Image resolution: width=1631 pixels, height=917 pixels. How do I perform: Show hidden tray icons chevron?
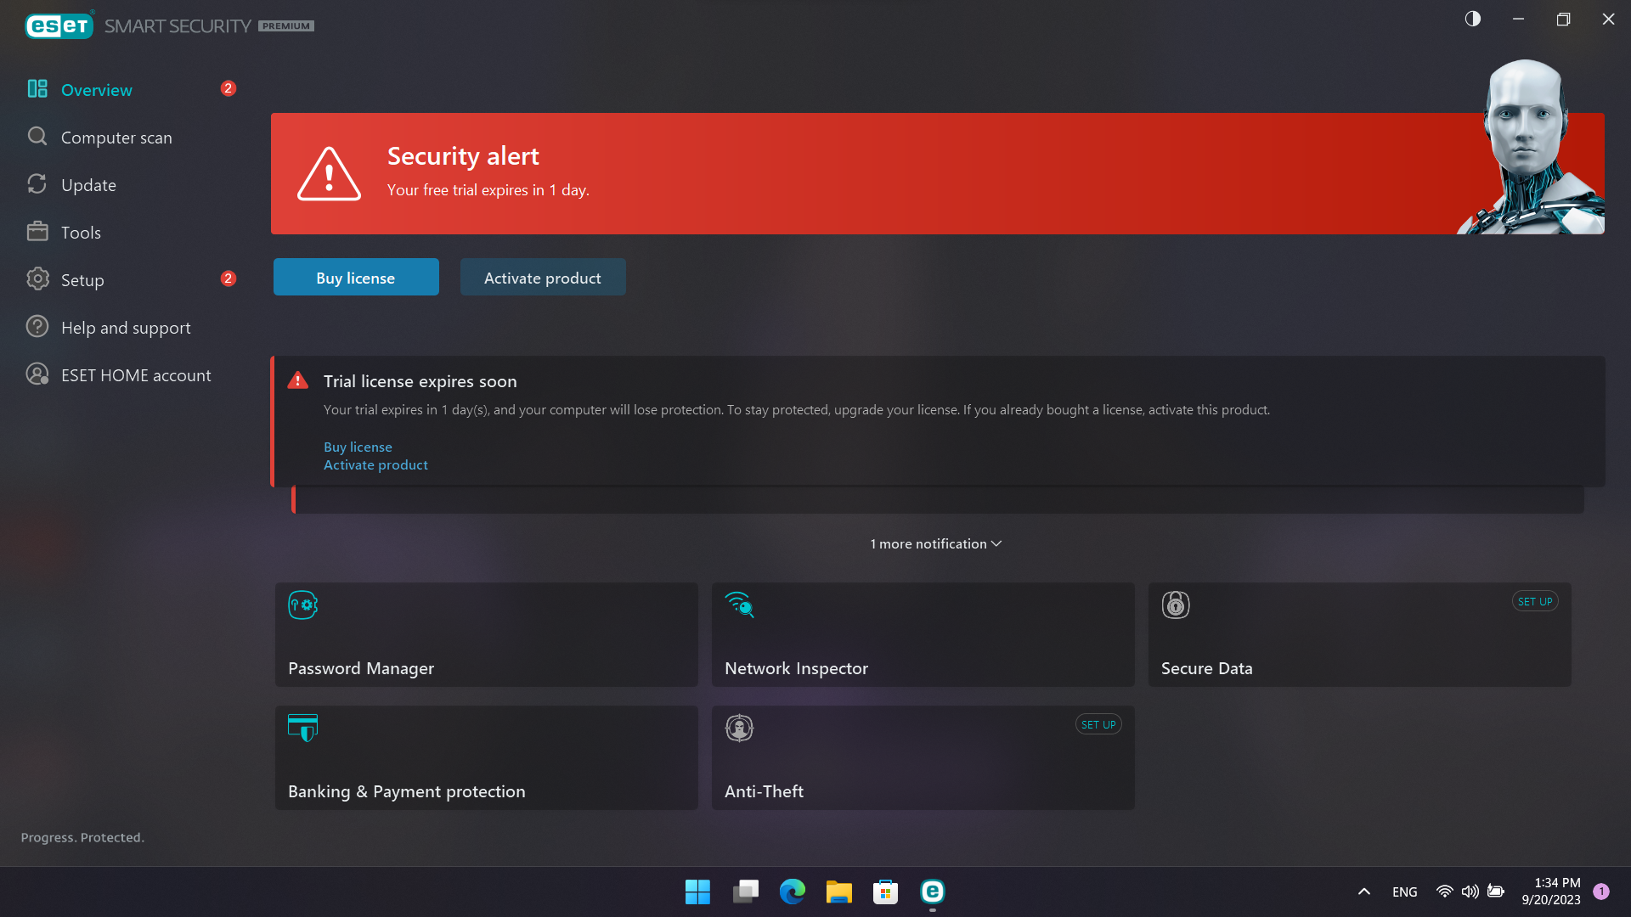(x=1364, y=892)
